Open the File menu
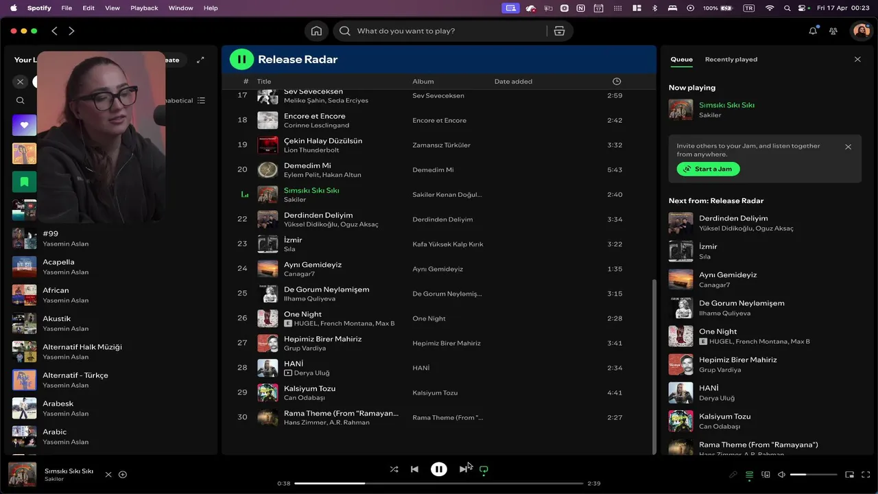The width and height of the screenshot is (878, 494). [x=67, y=8]
